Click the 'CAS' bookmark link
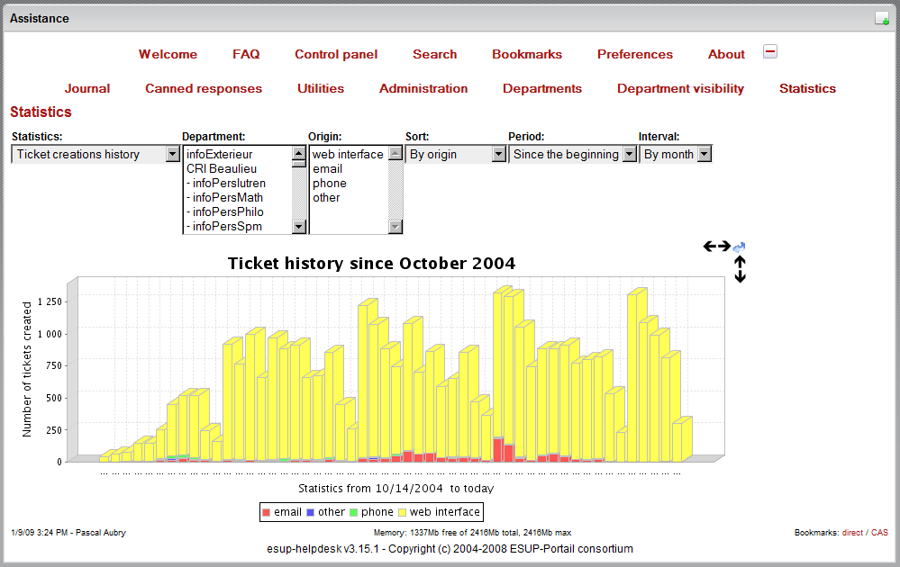Image resolution: width=900 pixels, height=567 pixels. [x=879, y=533]
